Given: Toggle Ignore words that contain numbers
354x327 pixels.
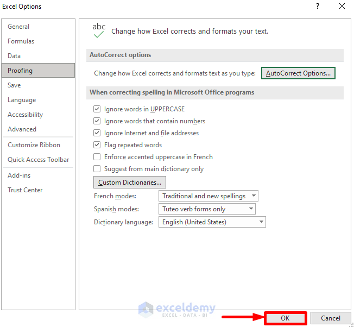Looking at the screenshot, I should (x=97, y=121).
